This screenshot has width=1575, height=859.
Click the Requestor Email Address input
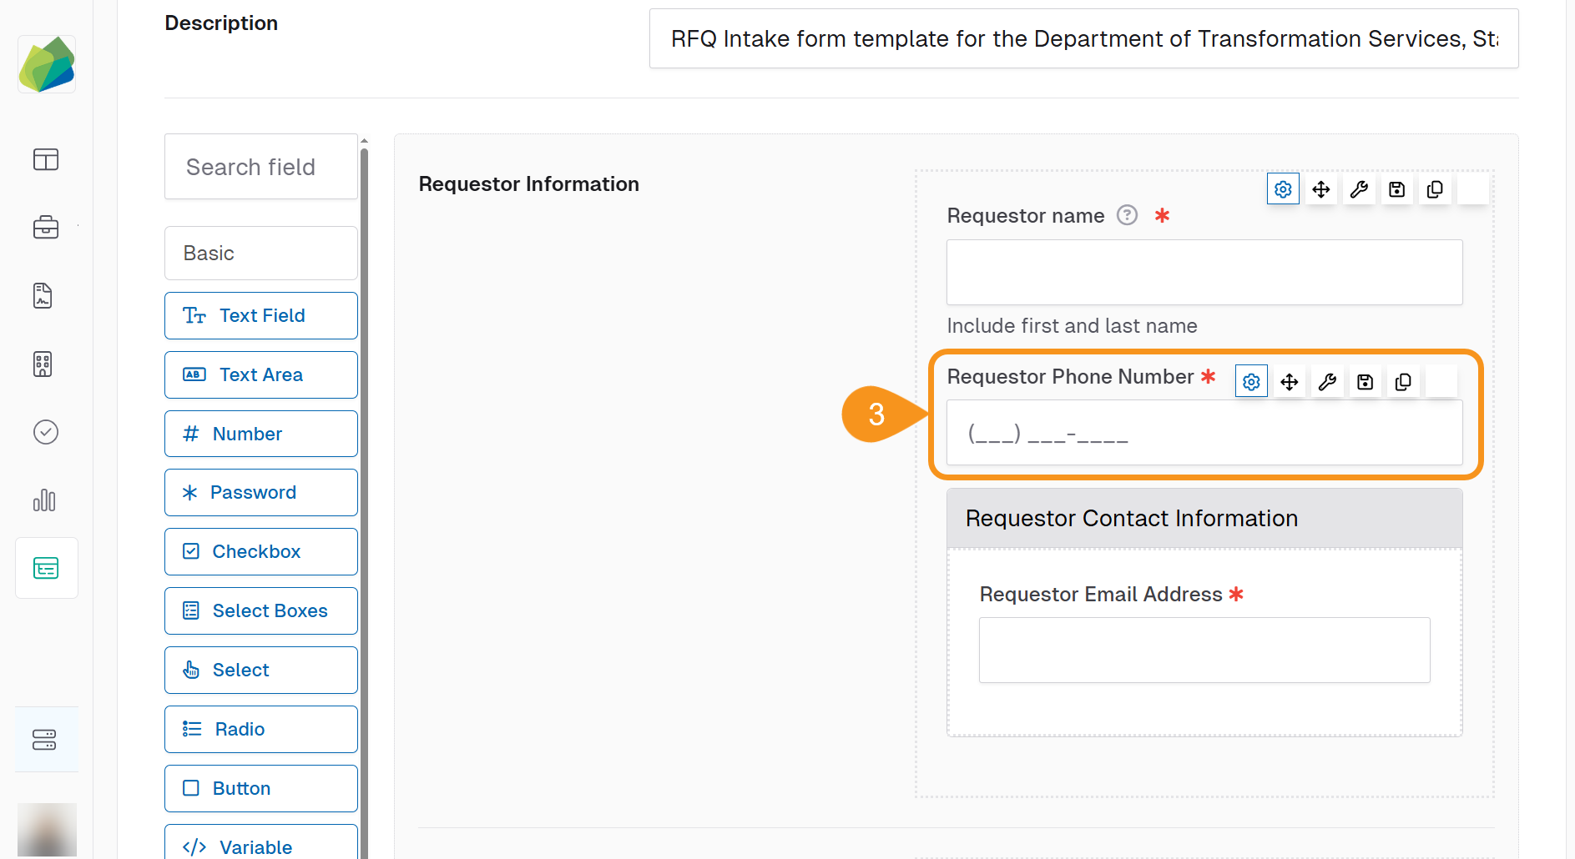(x=1204, y=650)
